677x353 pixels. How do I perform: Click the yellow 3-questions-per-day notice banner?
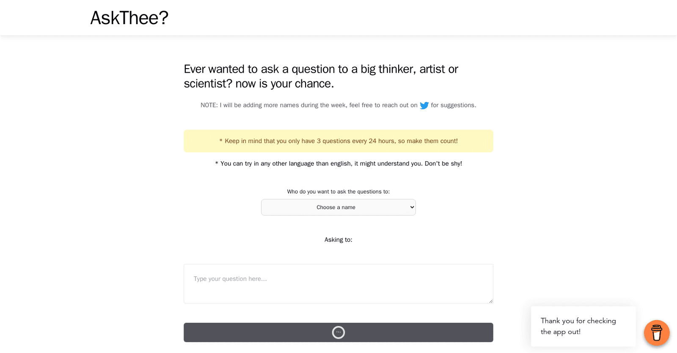pyautogui.click(x=338, y=141)
